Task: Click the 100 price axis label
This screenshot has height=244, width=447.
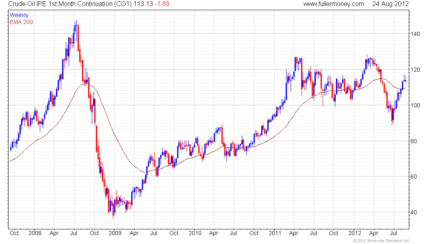Action: point(415,105)
